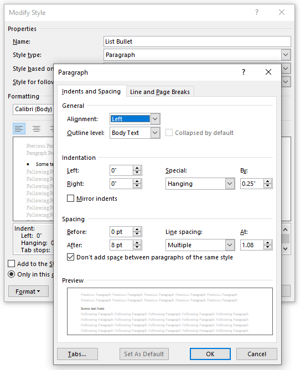Click the style Name field List Bullet
The height and width of the screenshot is (370, 300).
pos(197,41)
